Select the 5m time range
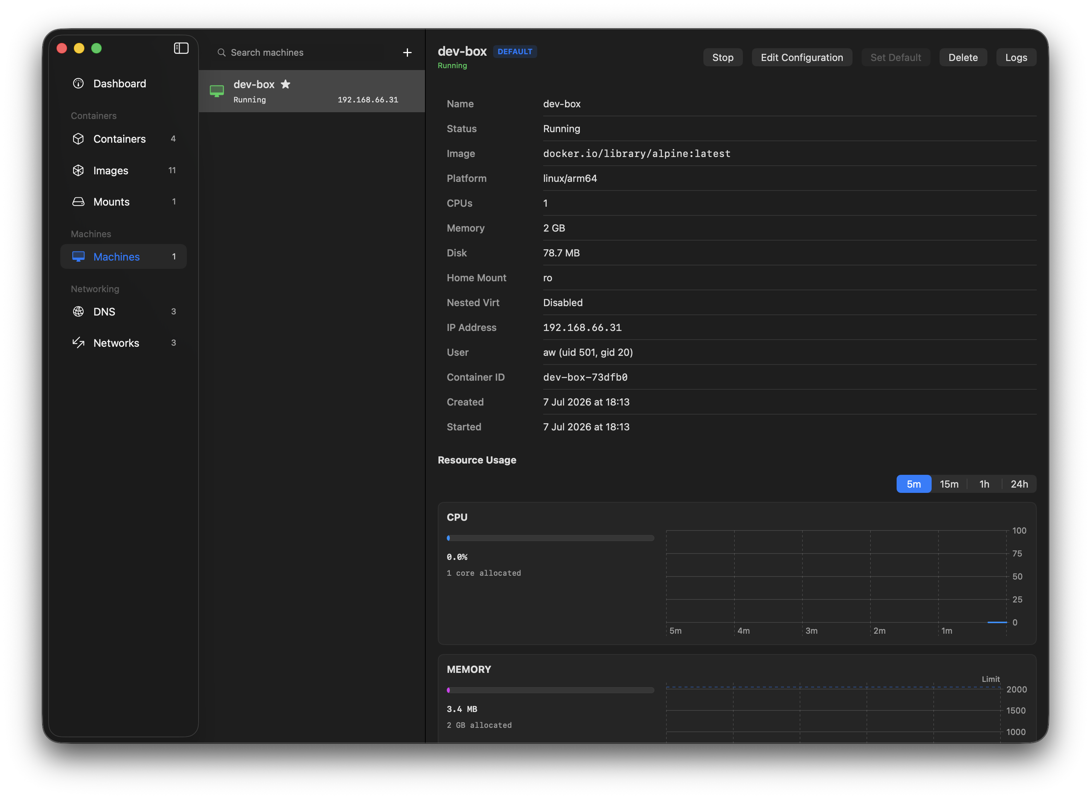The width and height of the screenshot is (1091, 799). 914,484
